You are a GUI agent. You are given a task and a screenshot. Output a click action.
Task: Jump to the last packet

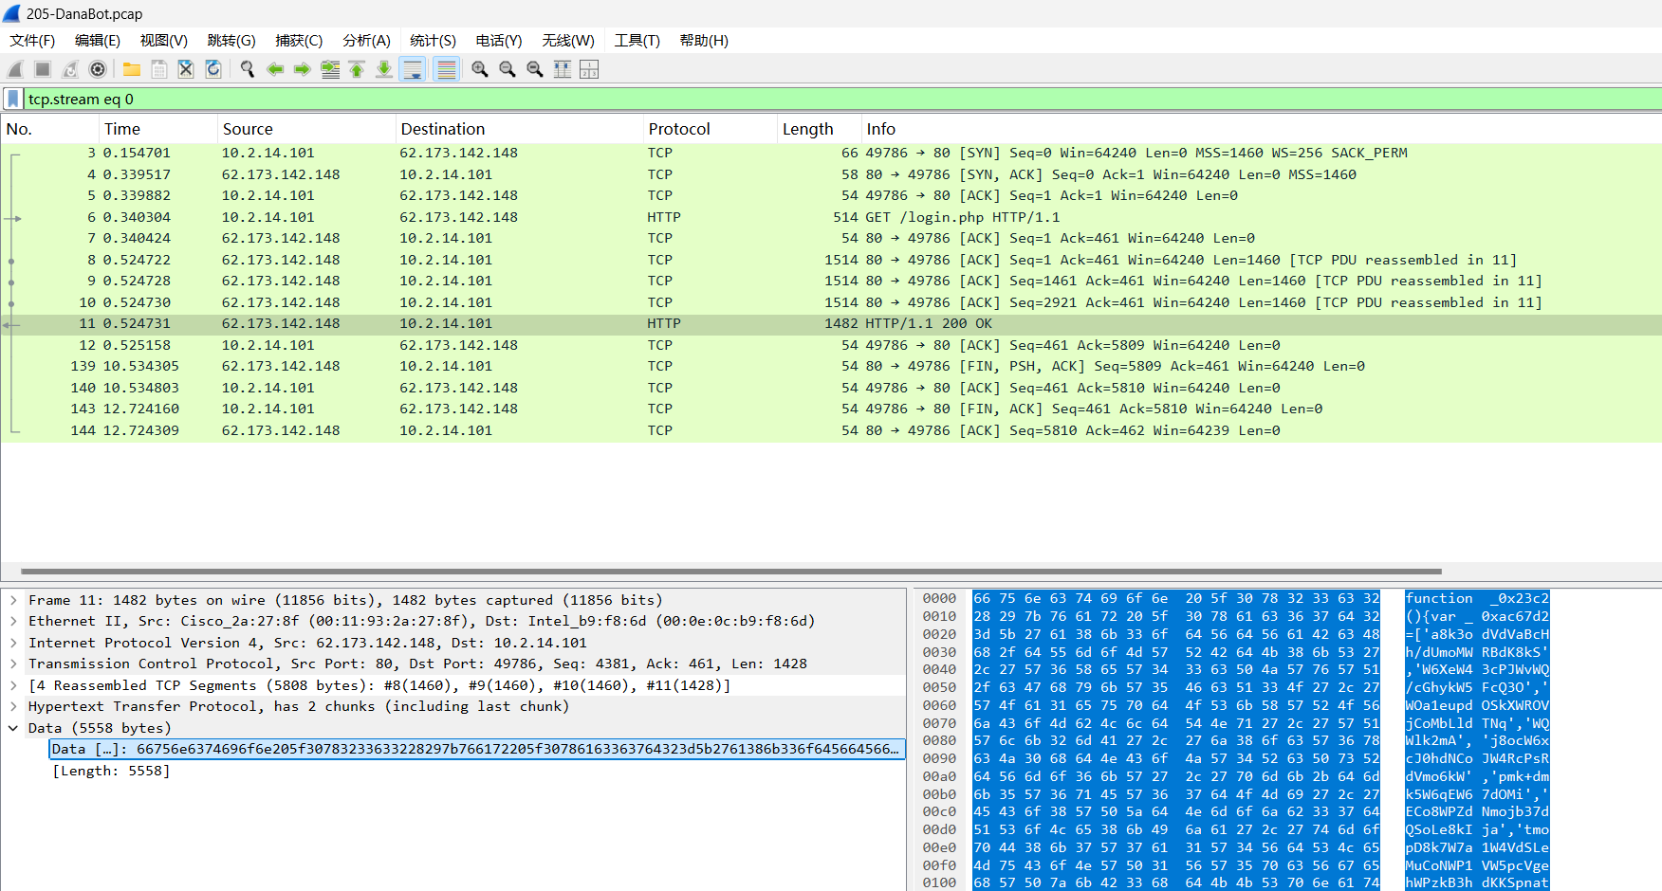click(384, 69)
